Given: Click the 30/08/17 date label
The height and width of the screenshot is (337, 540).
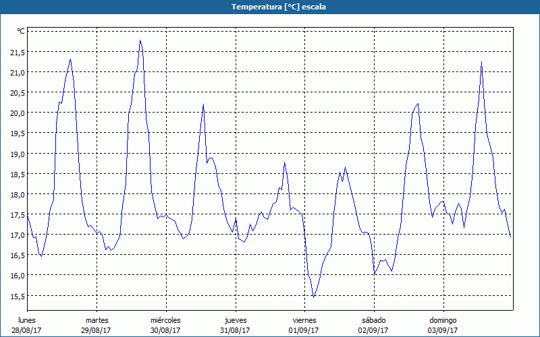Looking at the screenshot, I should 165,330.
